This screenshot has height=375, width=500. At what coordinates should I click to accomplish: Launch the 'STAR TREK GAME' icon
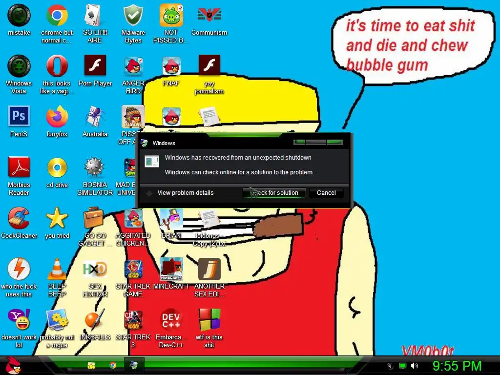[x=133, y=269]
